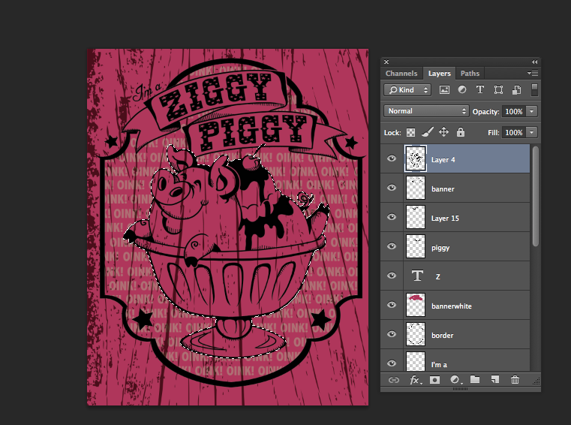Open the Kind filter dropdown
The height and width of the screenshot is (425, 571).
tap(407, 90)
